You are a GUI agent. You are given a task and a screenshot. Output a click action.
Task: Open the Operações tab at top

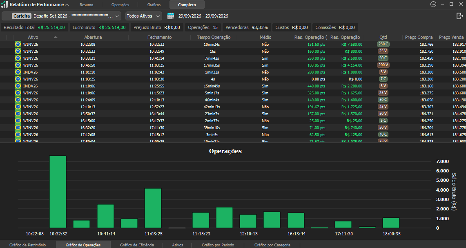[x=120, y=5]
